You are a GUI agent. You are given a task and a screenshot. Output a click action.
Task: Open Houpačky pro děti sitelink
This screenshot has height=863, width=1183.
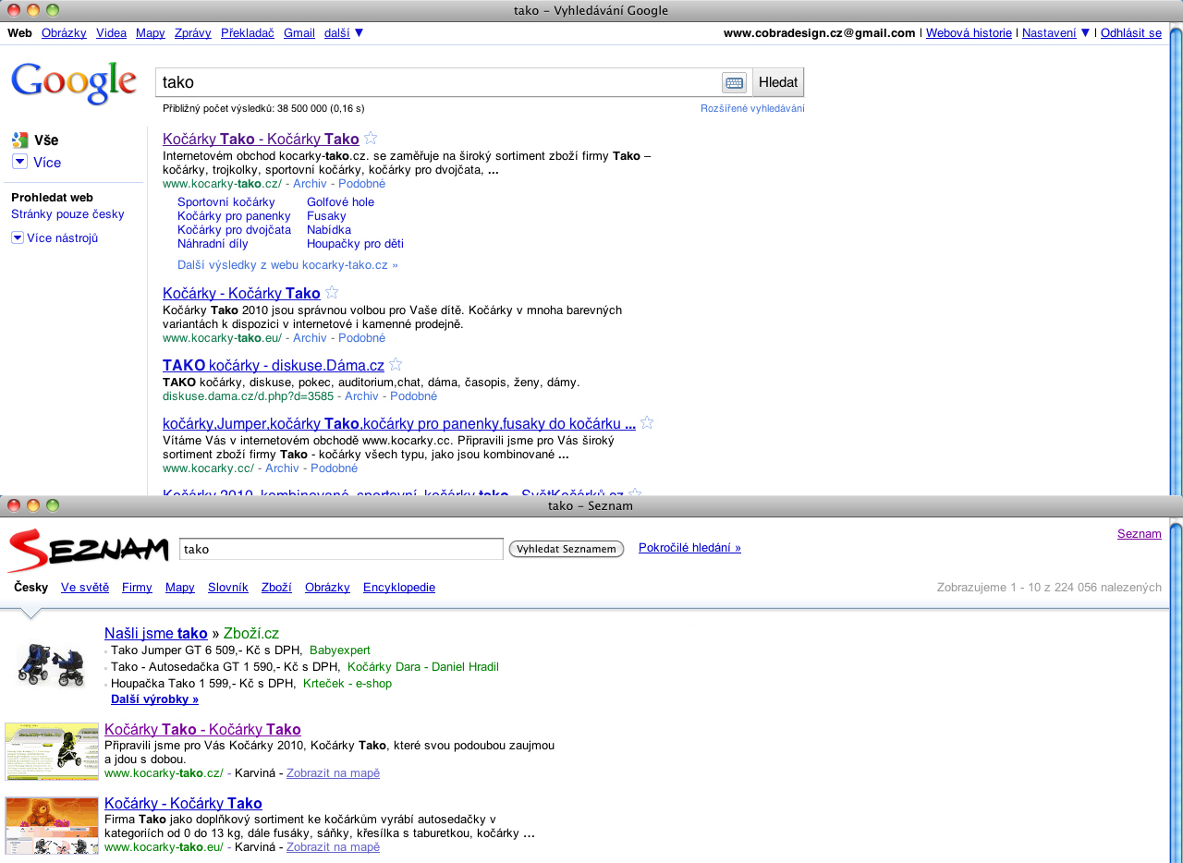pos(355,243)
